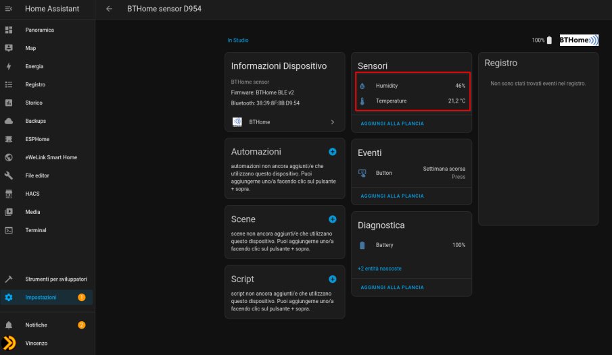Expand the BTHome integration chevron
This screenshot has height=355, width=612.
(333, 122)
